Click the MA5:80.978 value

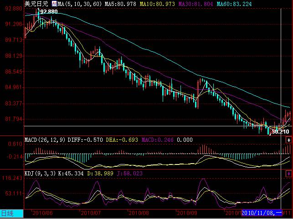point(120,4)
